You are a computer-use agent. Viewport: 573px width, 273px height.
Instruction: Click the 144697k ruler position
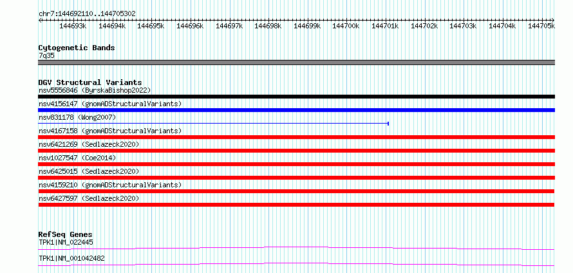[229, 26]
